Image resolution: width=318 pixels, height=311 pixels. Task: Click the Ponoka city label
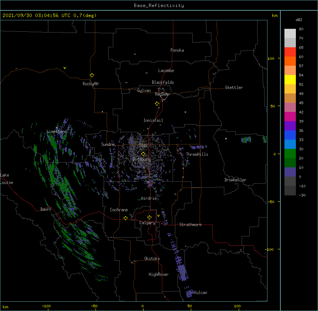click(x=177, y=50)
